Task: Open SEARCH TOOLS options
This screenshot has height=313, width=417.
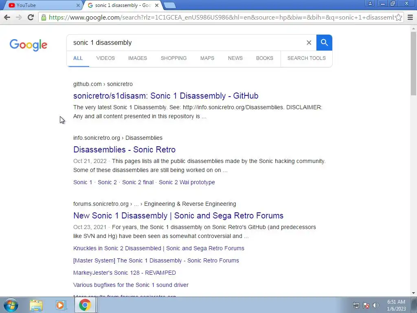Action: pyautogui.click(x=306, y=58)
